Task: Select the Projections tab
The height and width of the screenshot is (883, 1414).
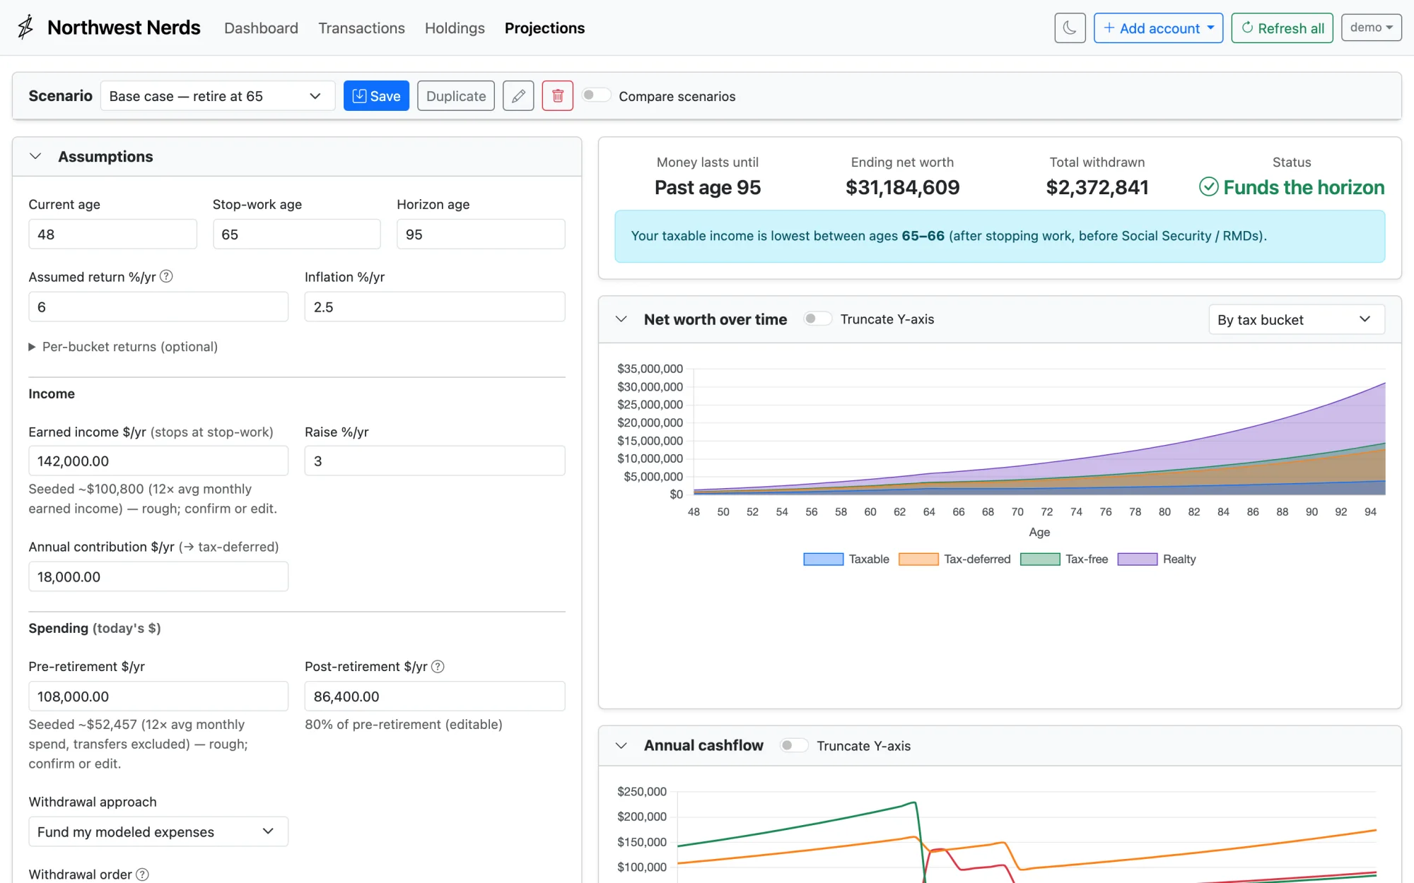Action: (544, 28)
